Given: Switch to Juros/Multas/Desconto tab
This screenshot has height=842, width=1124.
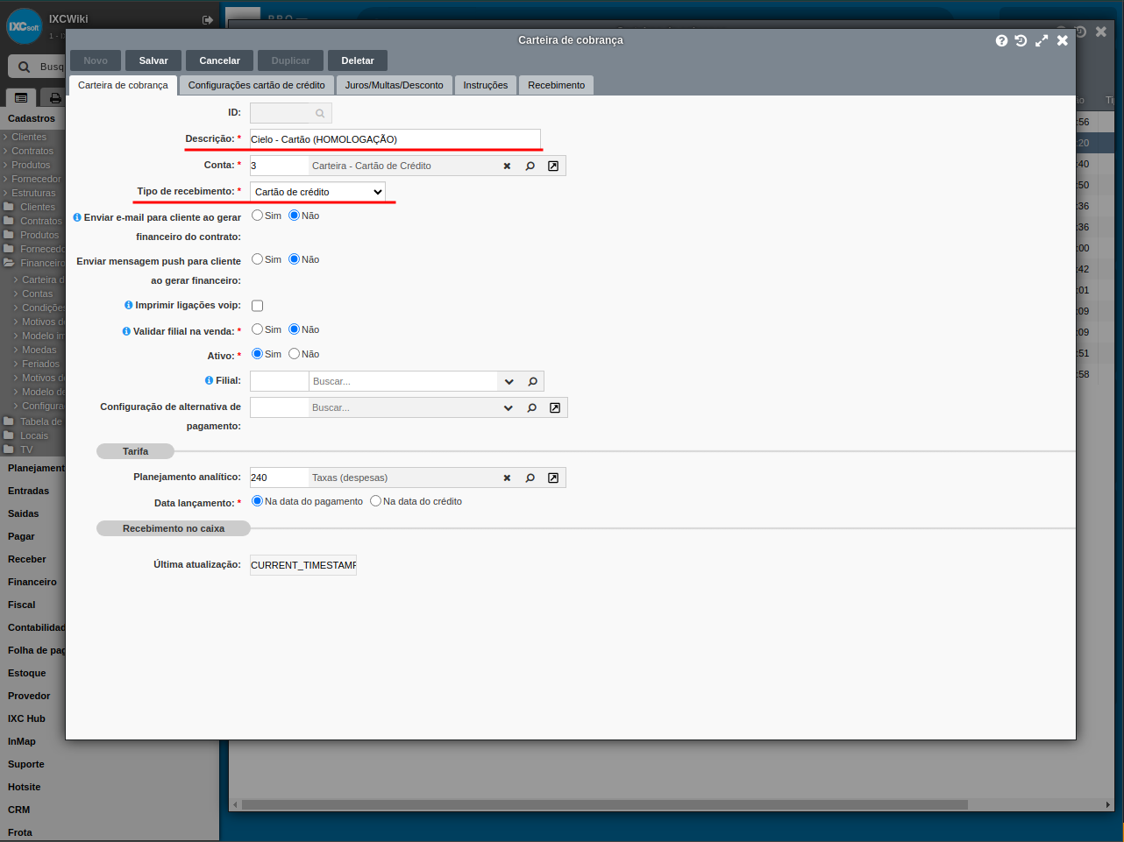Looking at the screenshot, I should (x=394, y=85).
